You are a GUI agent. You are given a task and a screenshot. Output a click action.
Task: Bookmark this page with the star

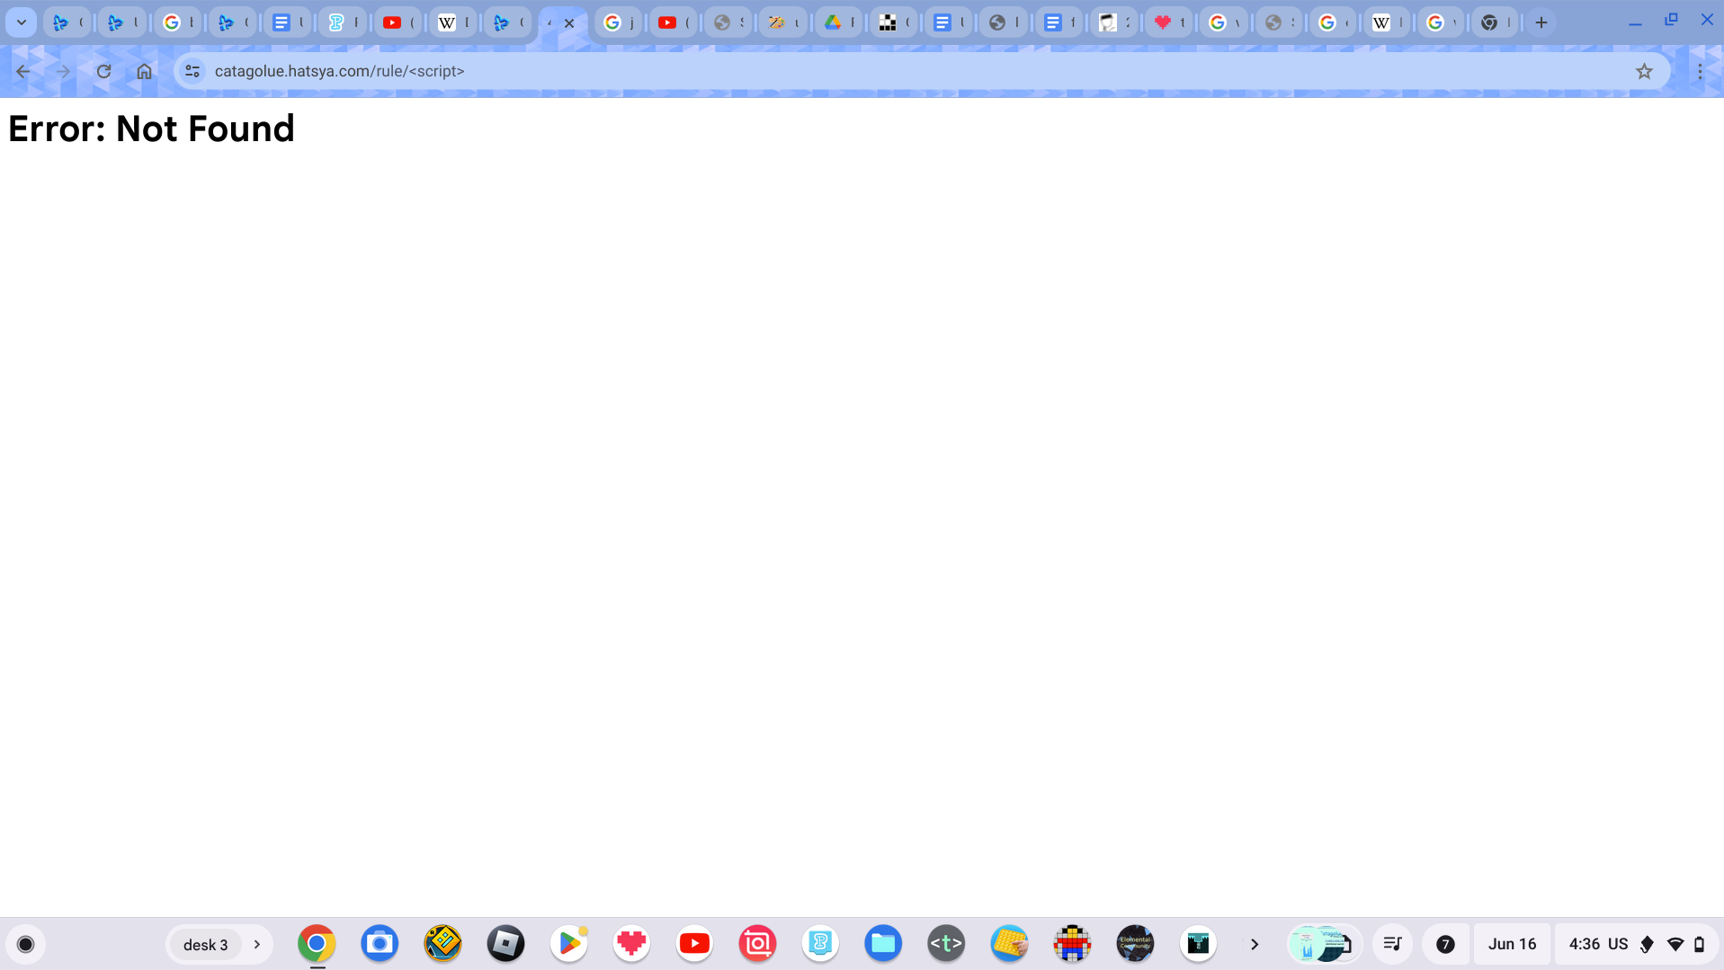[x=1644, y=71]
